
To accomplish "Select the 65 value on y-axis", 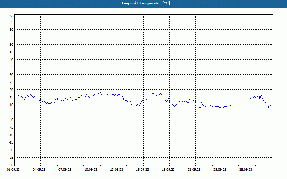I will 11,22.
